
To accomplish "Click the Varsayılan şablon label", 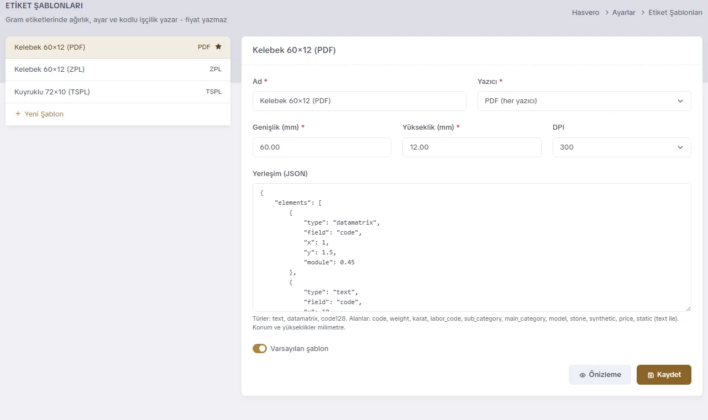I will pyautogui.click(x=300, y=349).
